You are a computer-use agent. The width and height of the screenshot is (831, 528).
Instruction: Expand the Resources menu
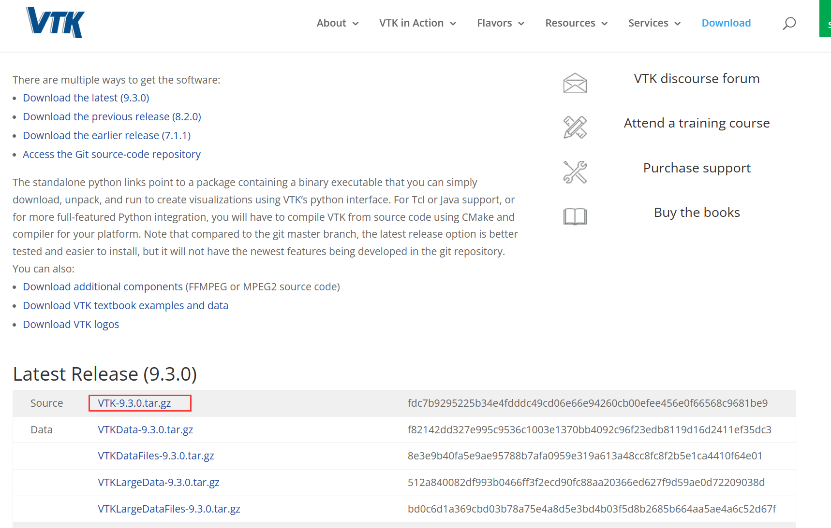coord(576,23)
